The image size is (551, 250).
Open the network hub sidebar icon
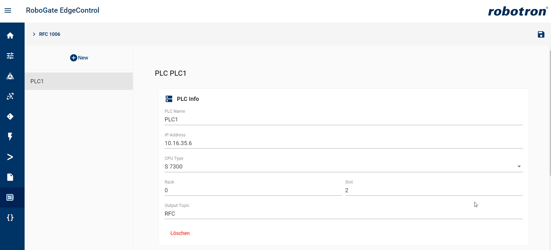point(10,76)
